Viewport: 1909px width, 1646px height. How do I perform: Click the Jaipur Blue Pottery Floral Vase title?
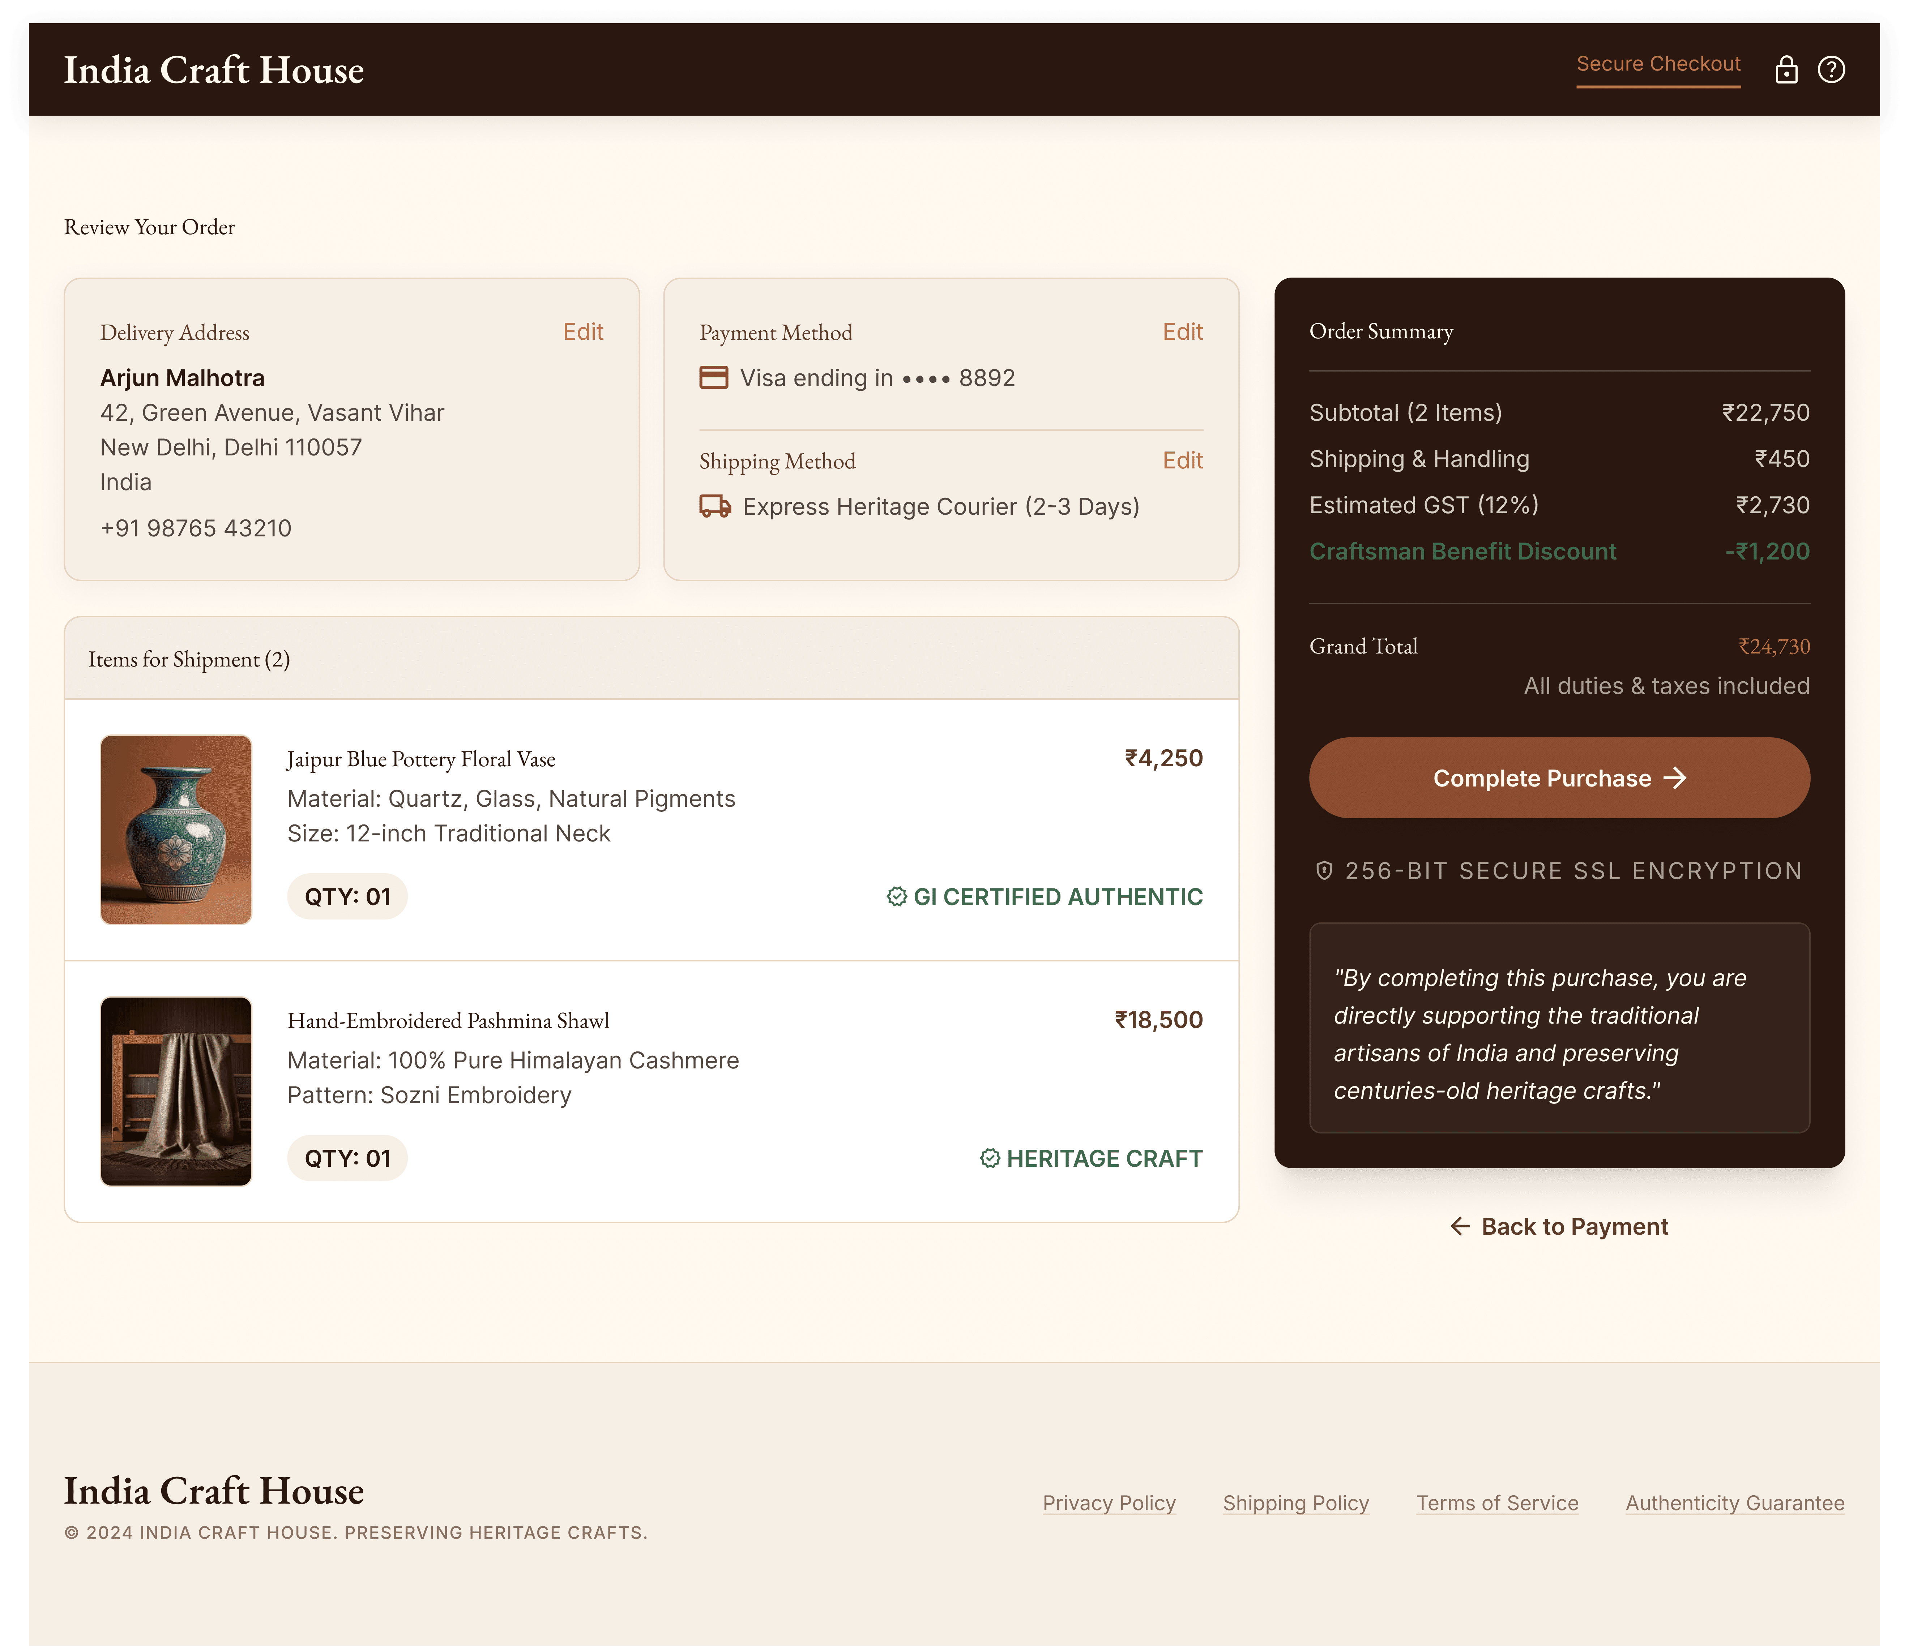point(421,759)
